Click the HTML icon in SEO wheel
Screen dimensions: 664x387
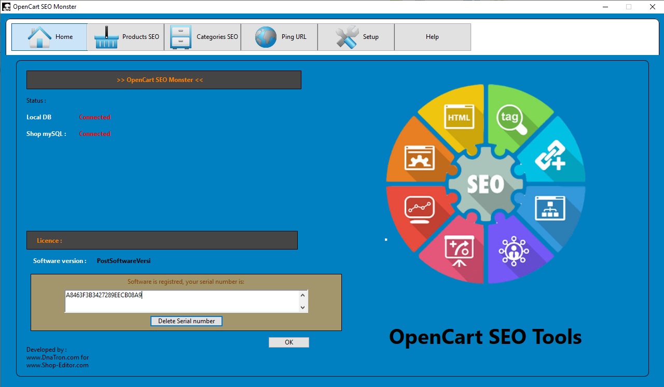tap(459, 117)
